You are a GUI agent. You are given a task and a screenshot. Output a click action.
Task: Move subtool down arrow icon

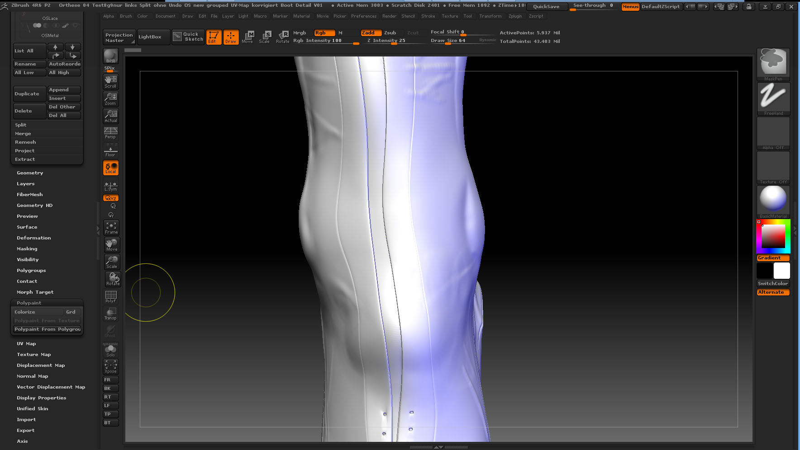pyautogui.click(x=72, y=47)
